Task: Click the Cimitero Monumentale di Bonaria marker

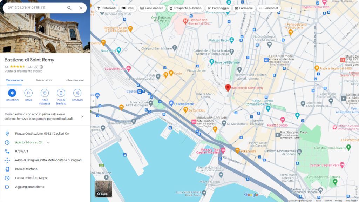Action: coord(299,151)
